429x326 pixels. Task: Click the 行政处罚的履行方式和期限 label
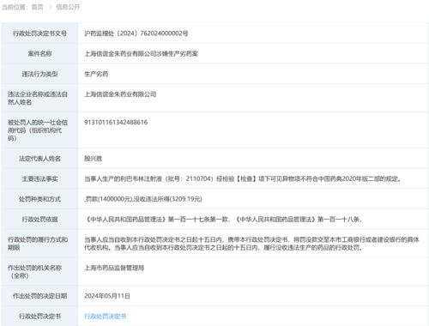click(x=38, y=244)
